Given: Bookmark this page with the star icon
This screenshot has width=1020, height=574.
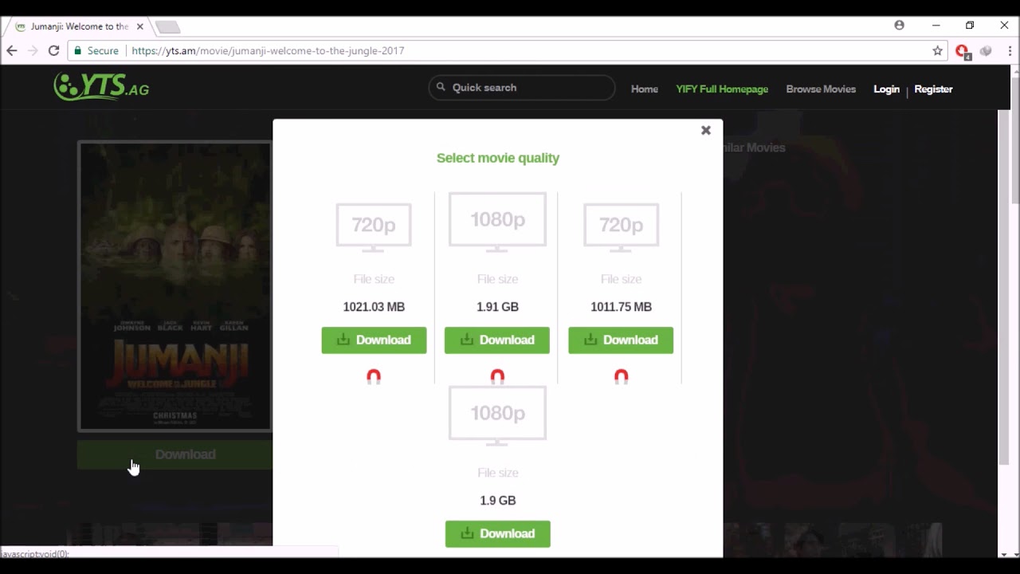Looking at the screenshot, I should point(937,50).
